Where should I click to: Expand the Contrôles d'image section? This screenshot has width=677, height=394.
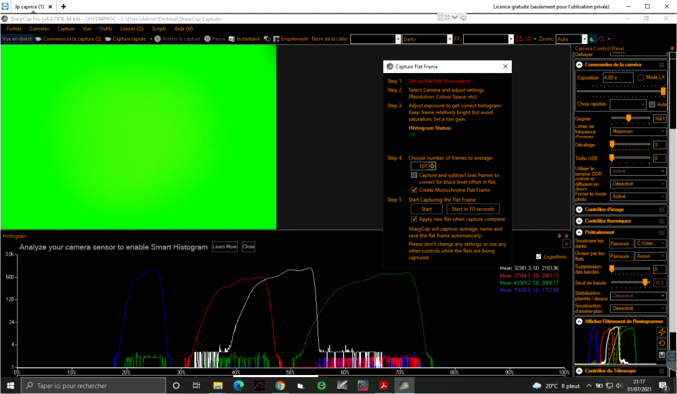[x=580, y=210]
